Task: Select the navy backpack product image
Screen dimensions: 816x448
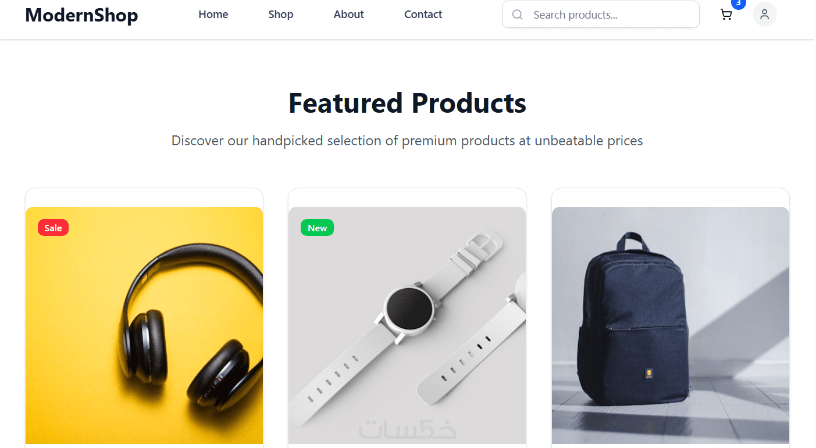Action: (x=671, y=325)
